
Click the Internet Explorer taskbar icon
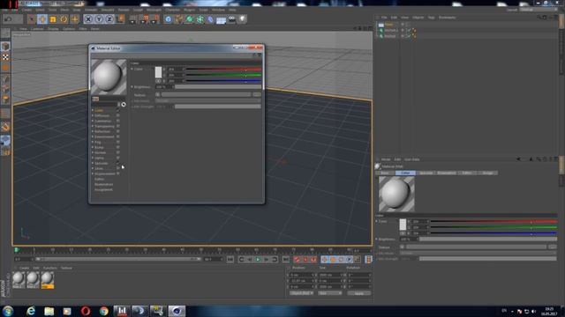[31, 311]
